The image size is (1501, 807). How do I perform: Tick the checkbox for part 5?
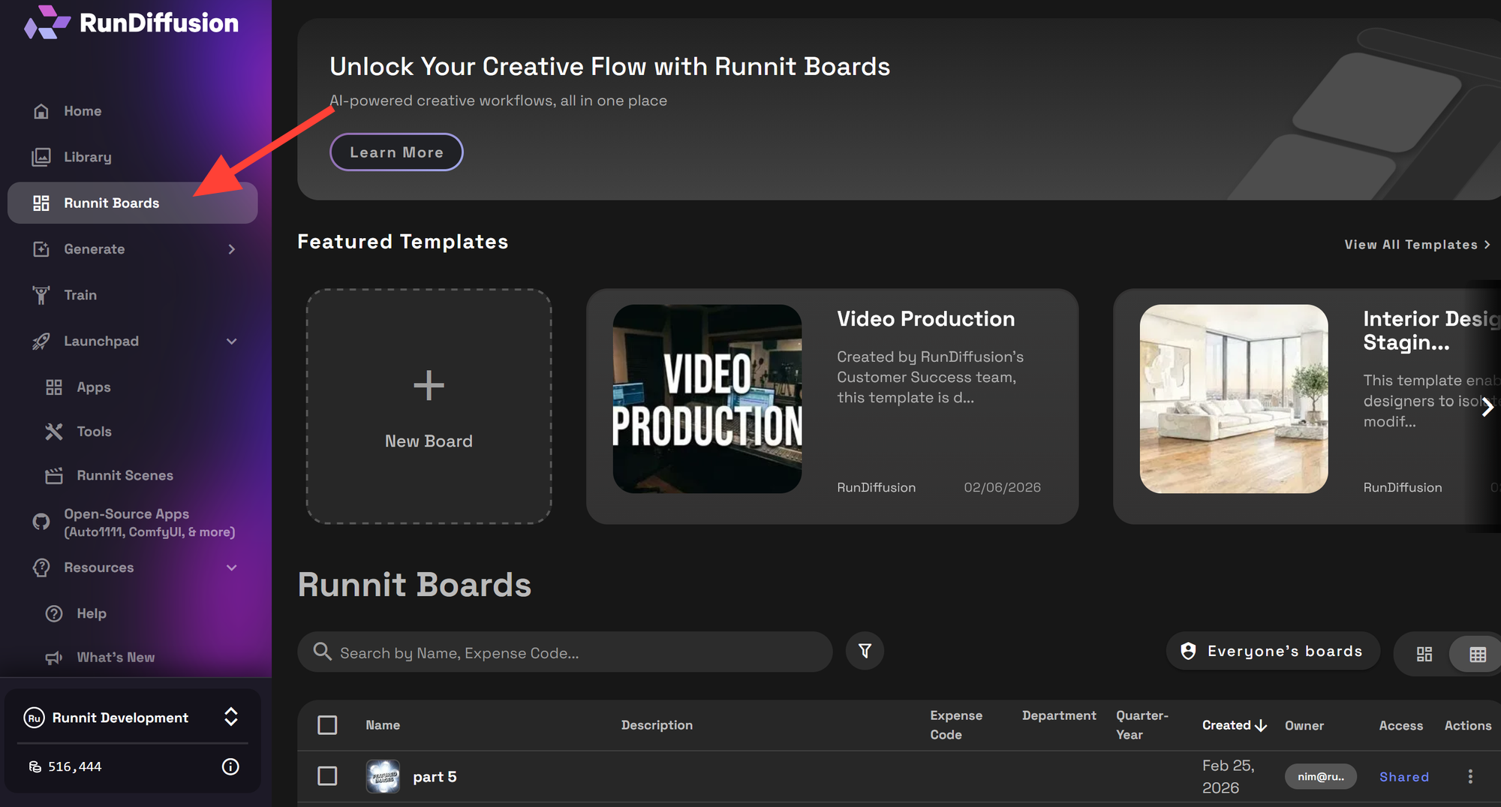327,776
